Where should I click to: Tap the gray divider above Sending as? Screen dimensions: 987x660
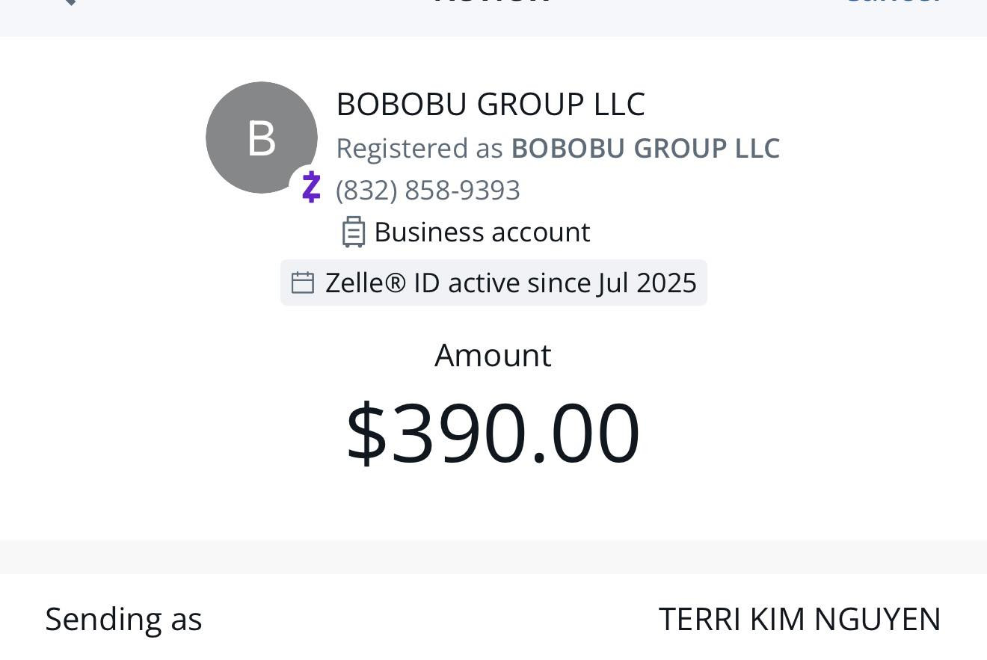[493, 556]
